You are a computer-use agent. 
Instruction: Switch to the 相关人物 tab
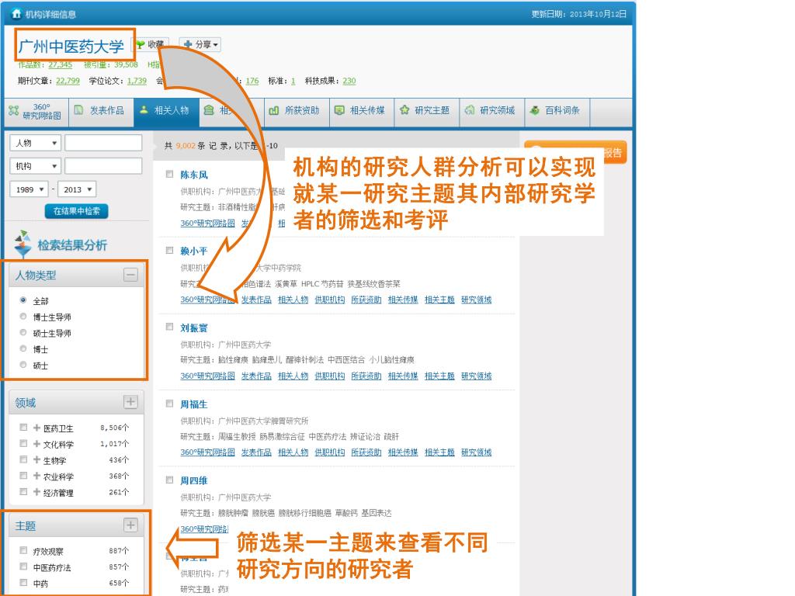[x=166, y=110]
